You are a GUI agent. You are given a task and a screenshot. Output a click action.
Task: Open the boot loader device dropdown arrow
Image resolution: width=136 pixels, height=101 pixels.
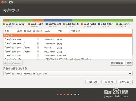[x=130, y=74]
